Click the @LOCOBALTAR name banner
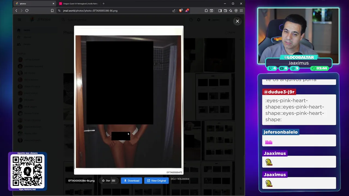 click(x=299, y=57)
